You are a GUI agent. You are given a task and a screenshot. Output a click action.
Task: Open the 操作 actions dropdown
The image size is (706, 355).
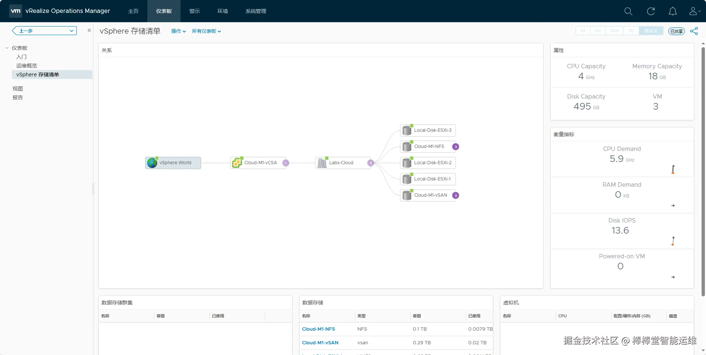178,31
